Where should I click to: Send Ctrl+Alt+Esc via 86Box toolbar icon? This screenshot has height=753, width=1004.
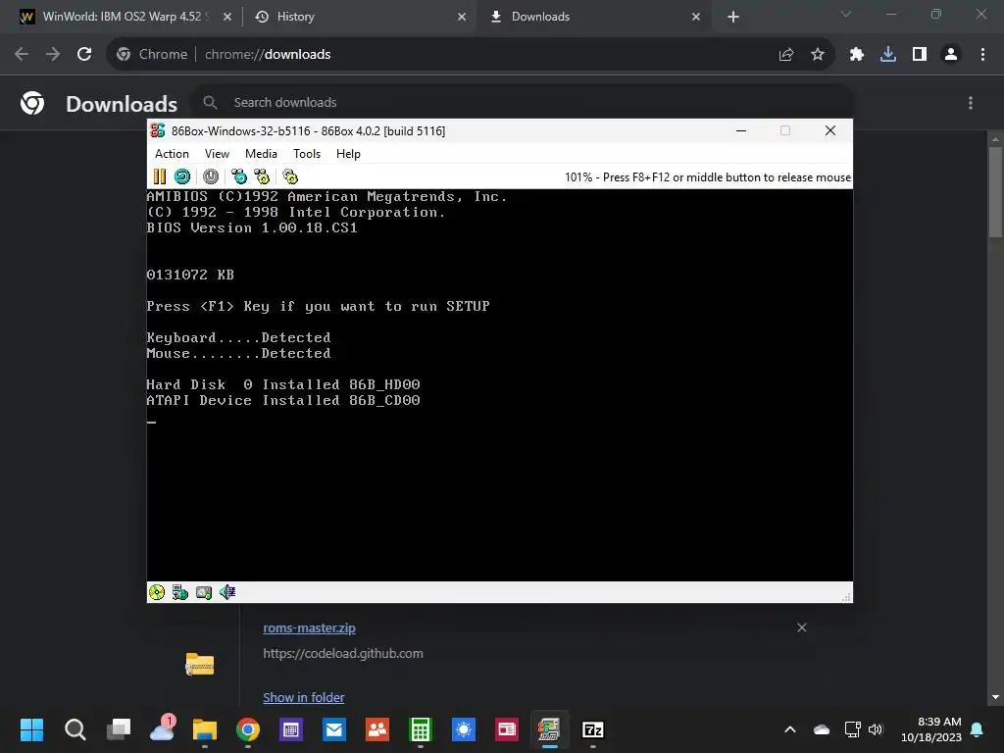tap(262, 176)
